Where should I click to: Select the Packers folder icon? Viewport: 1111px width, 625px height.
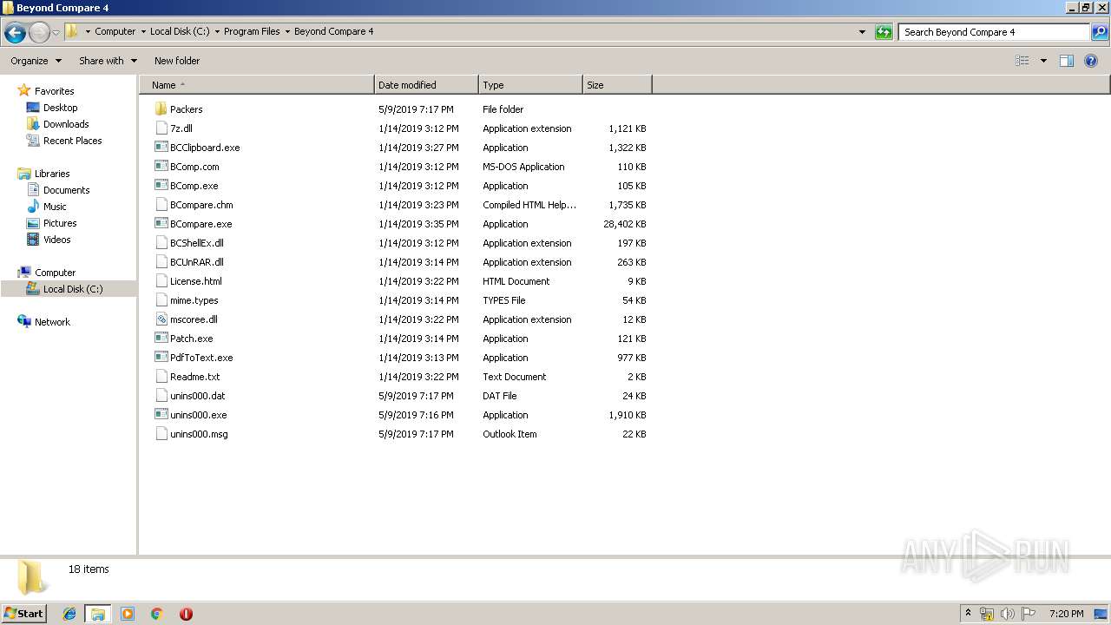click(x=161, y=109)
